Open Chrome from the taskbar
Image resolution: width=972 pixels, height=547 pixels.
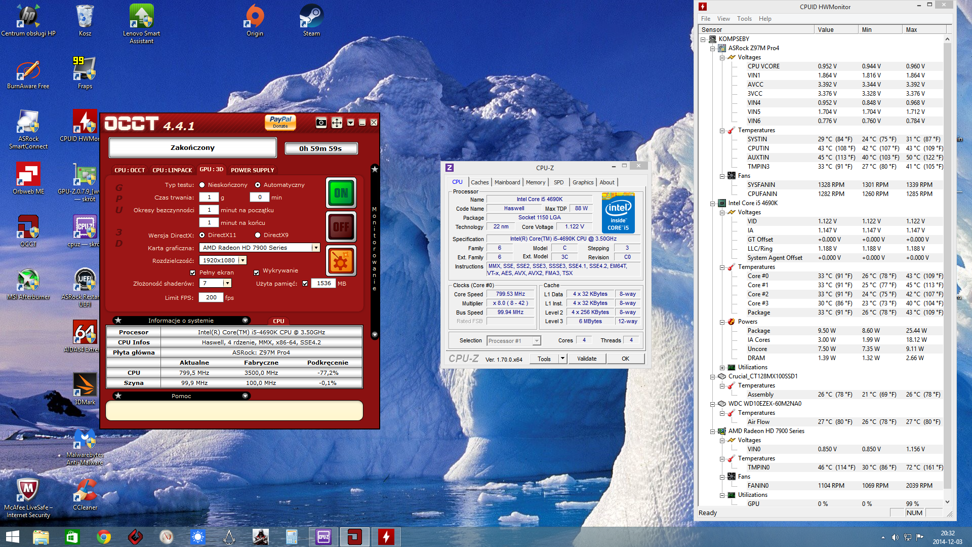click(x=104, y=537)
